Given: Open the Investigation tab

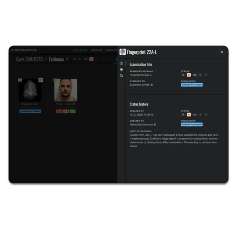Looking at the screenshot, I should click(80, 50).
